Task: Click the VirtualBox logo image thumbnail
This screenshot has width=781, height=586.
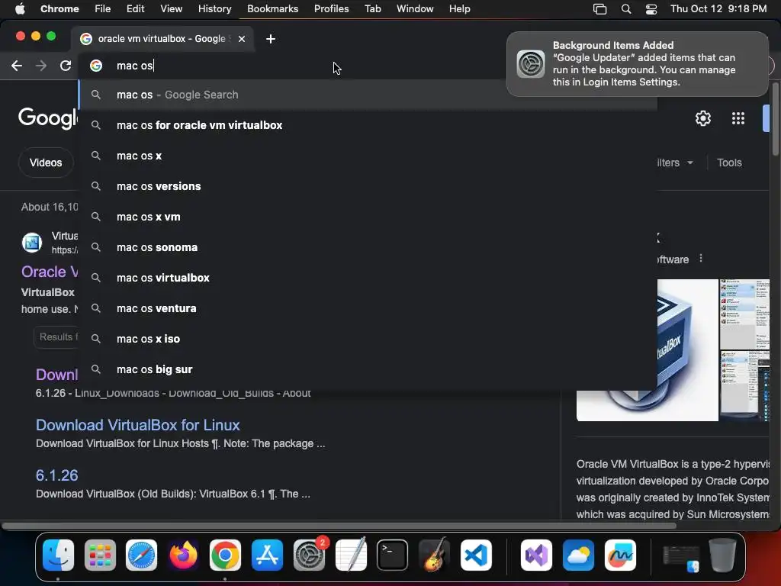Action: point(688,349)
